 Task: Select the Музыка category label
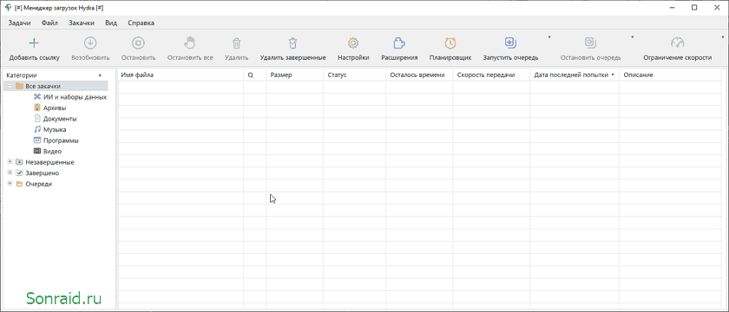[55, 129]
